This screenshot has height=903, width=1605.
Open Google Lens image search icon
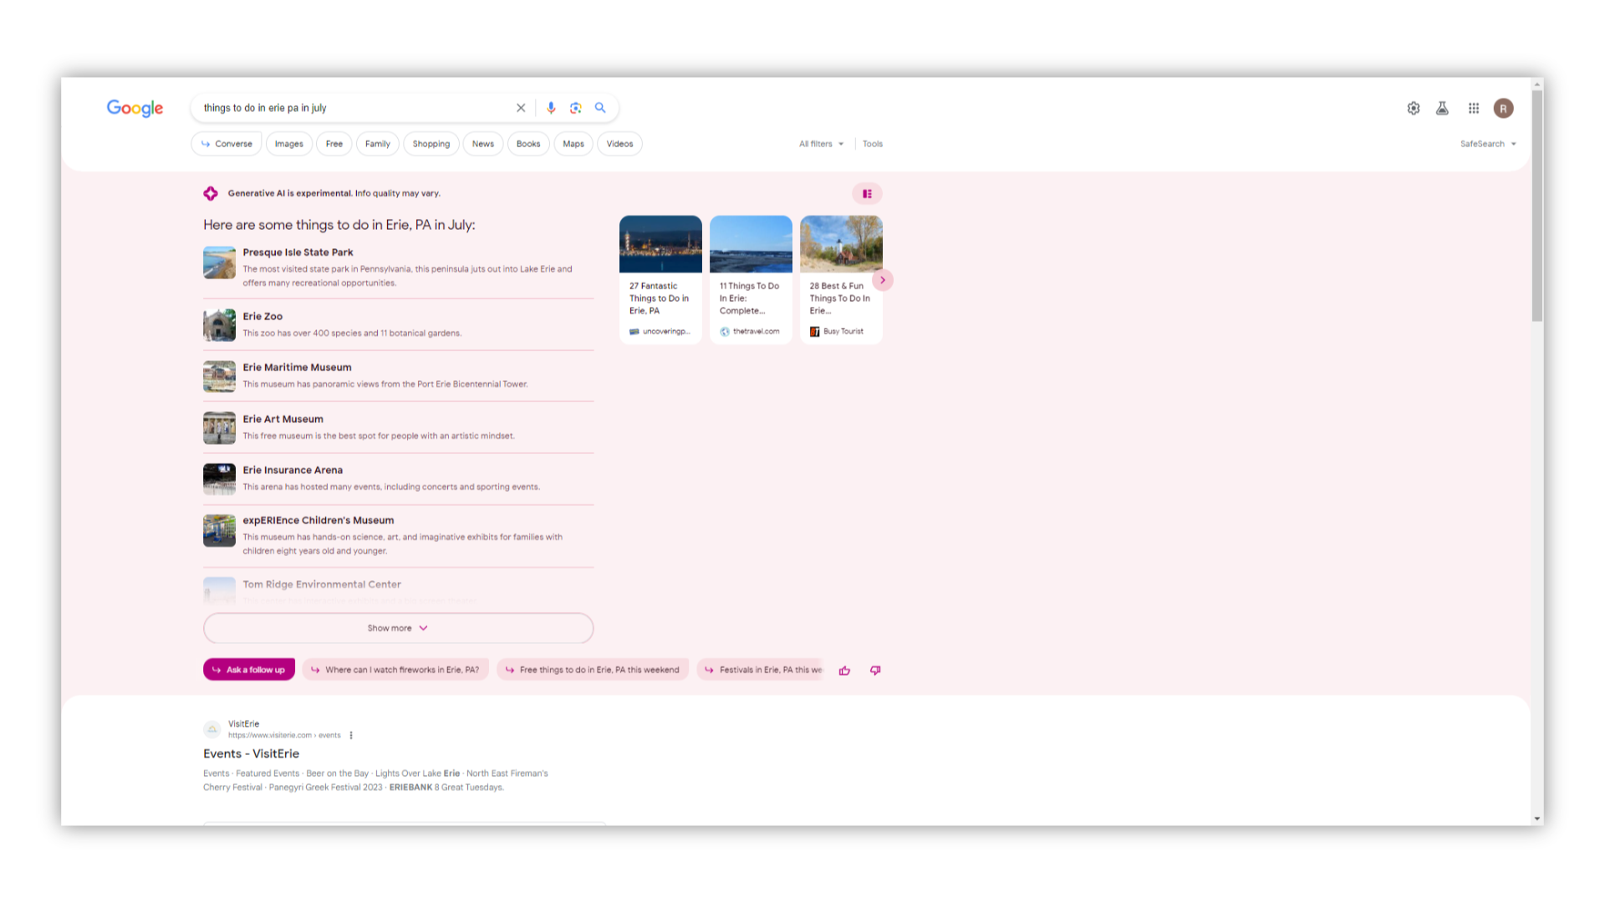[x=576, y=108]
